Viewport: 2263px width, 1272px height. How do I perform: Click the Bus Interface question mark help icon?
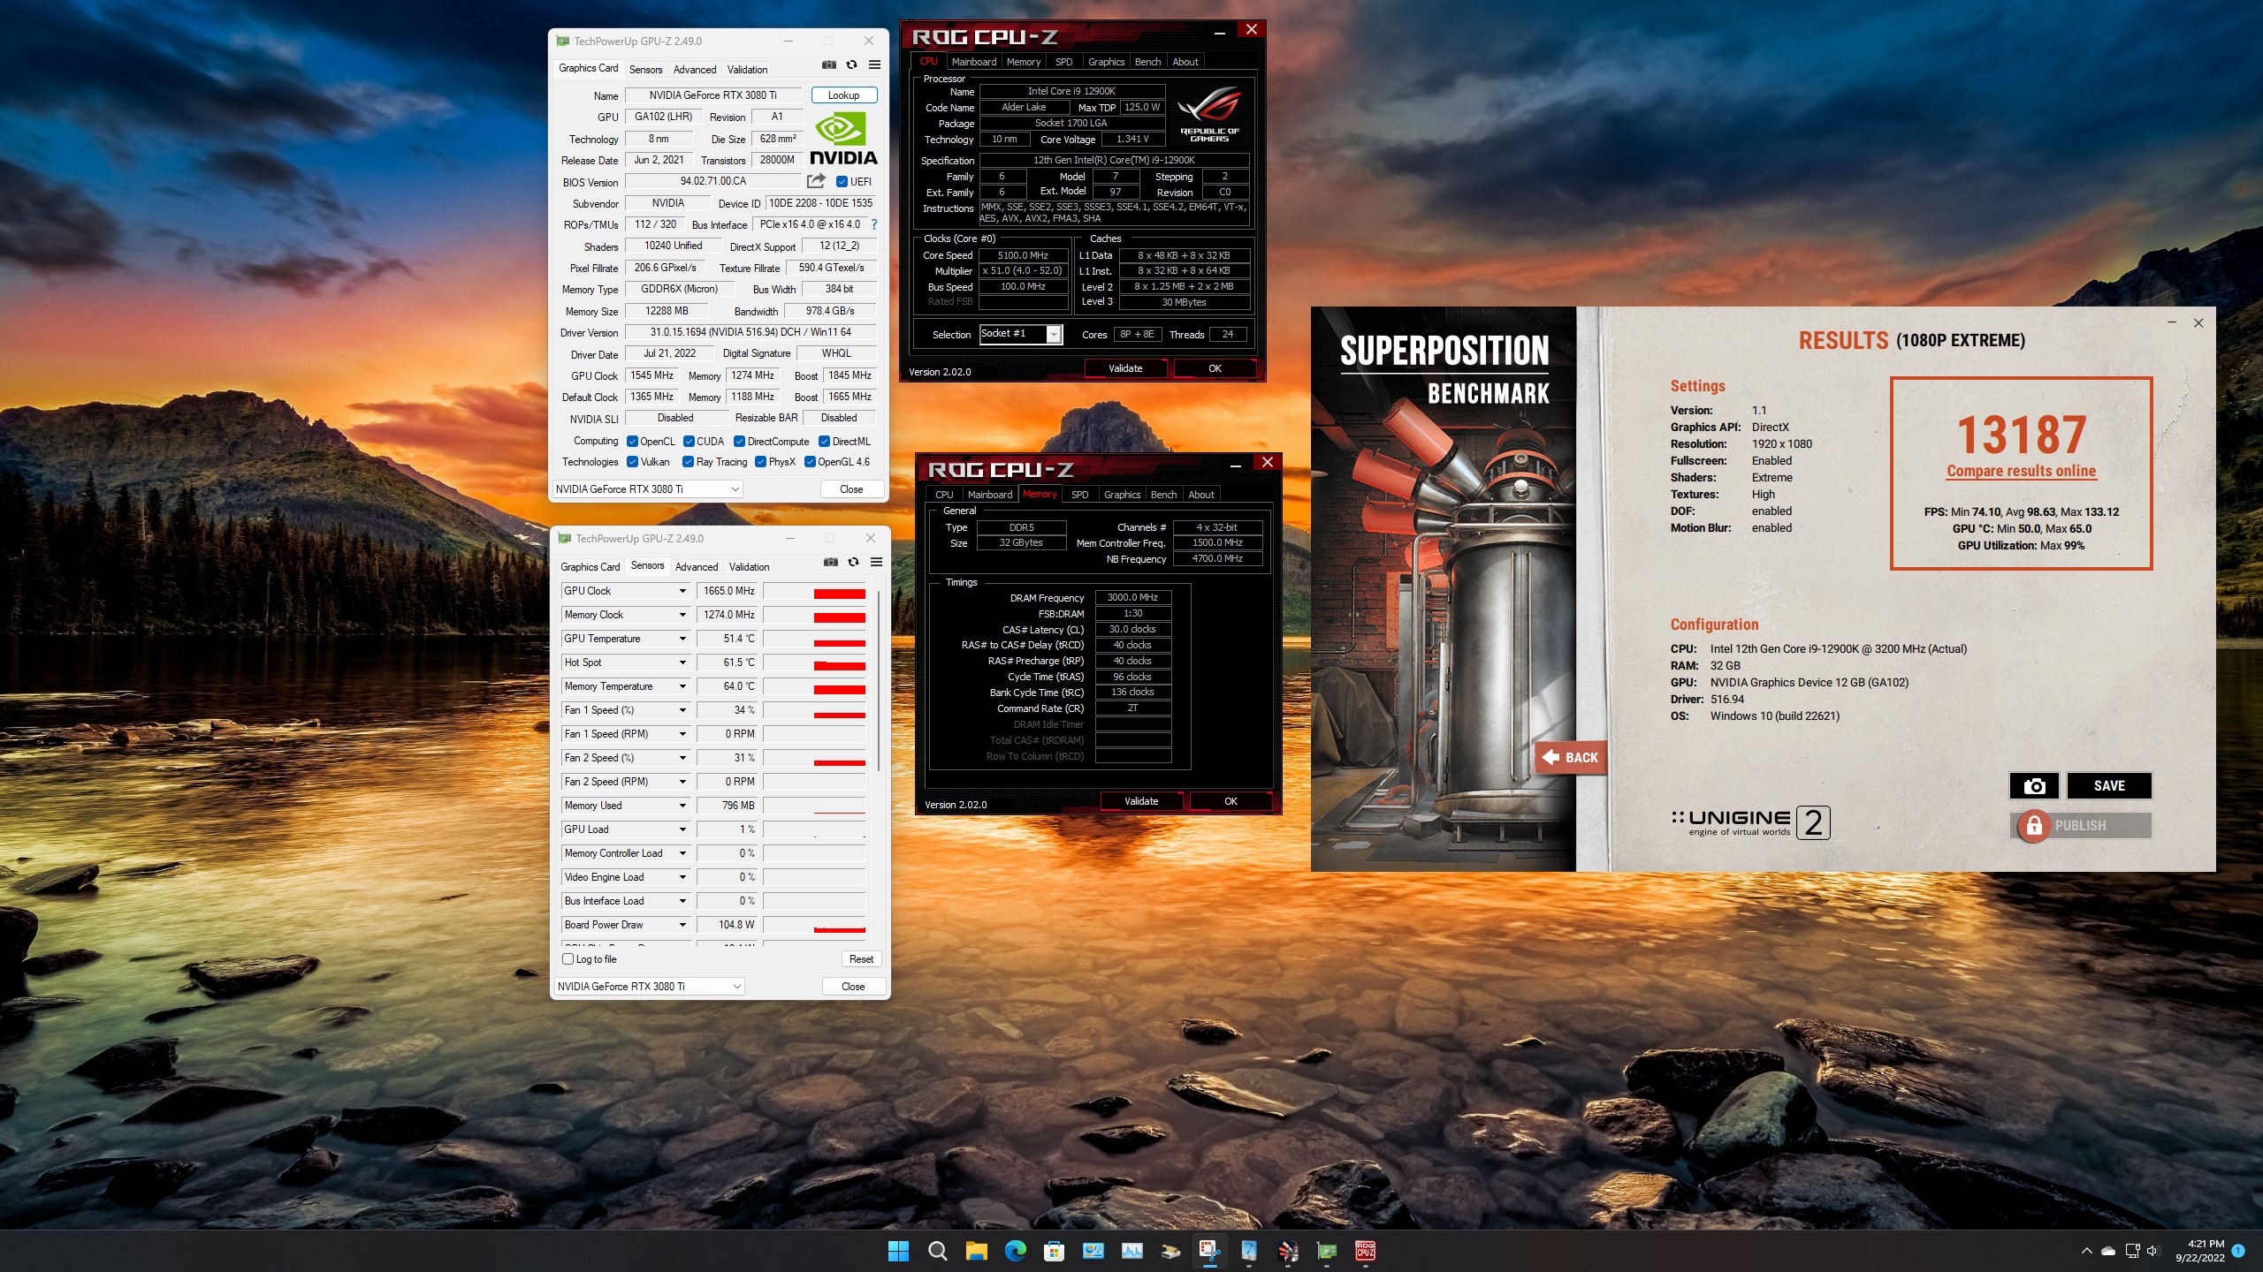coord(874,224)
